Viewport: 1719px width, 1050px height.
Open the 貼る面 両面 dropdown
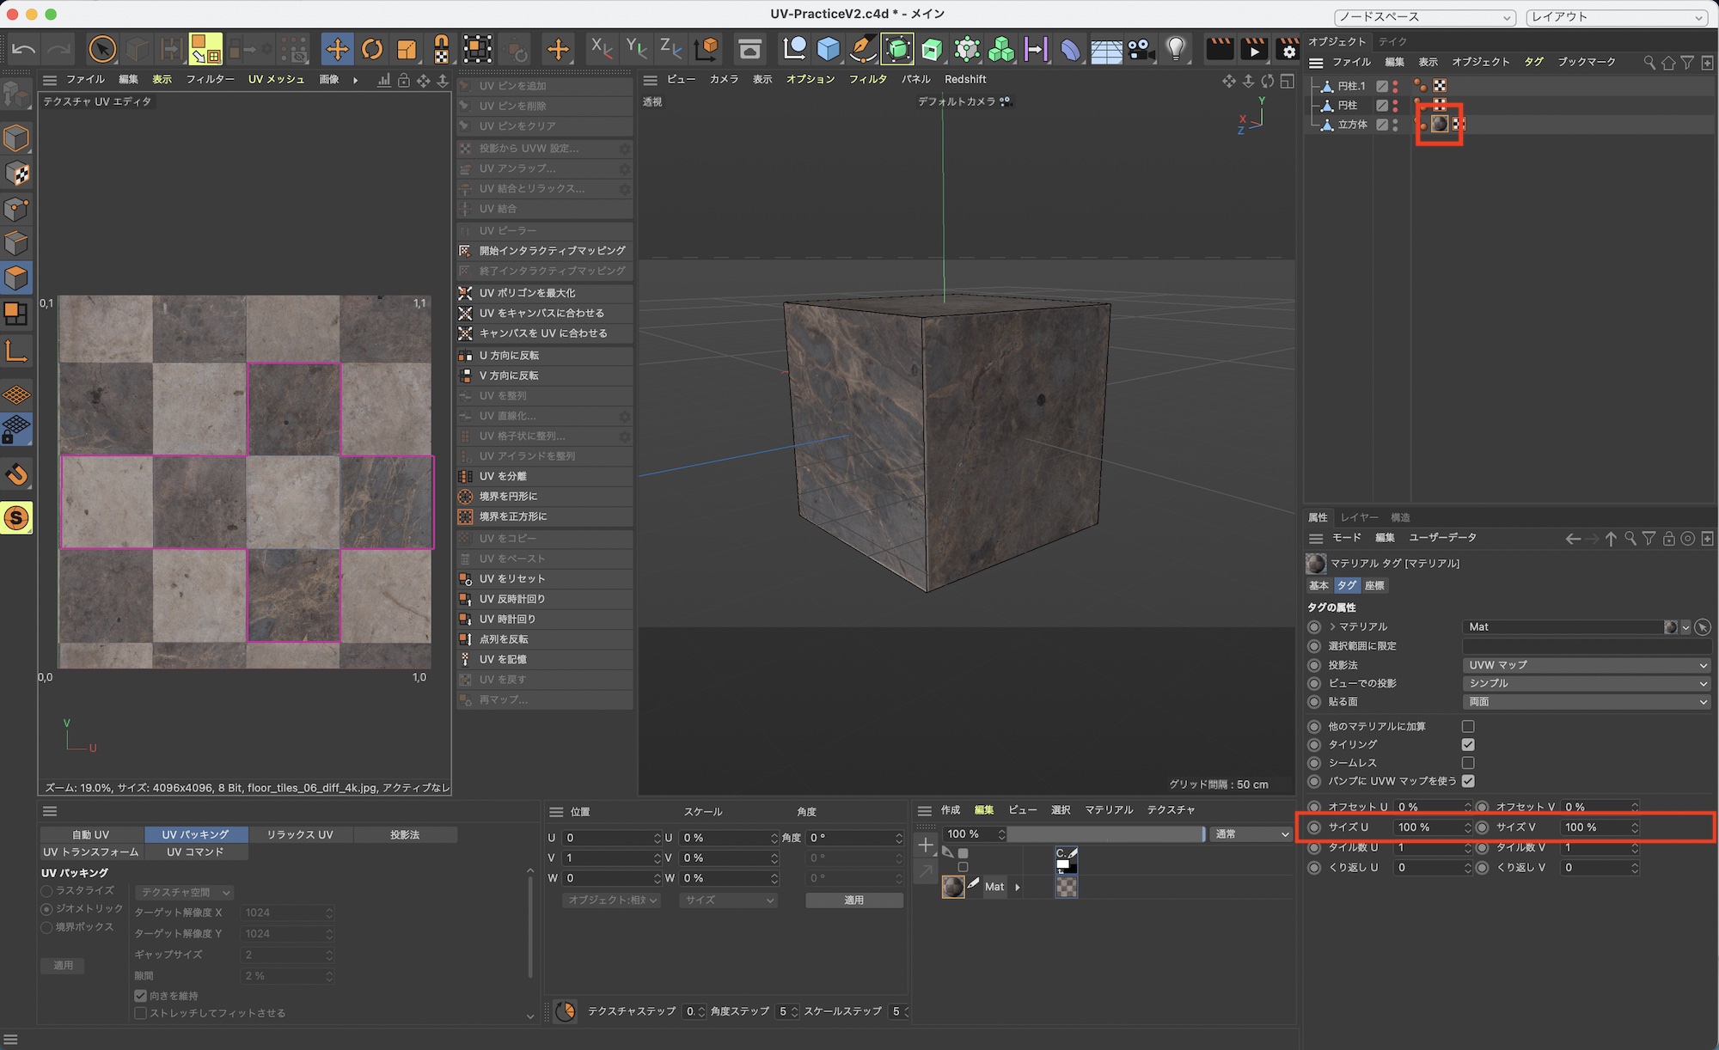[x=1586, y=702]
